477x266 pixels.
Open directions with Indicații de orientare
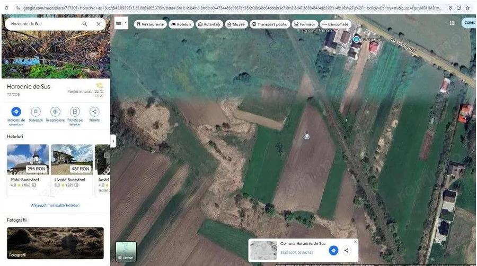coord(16,112)
